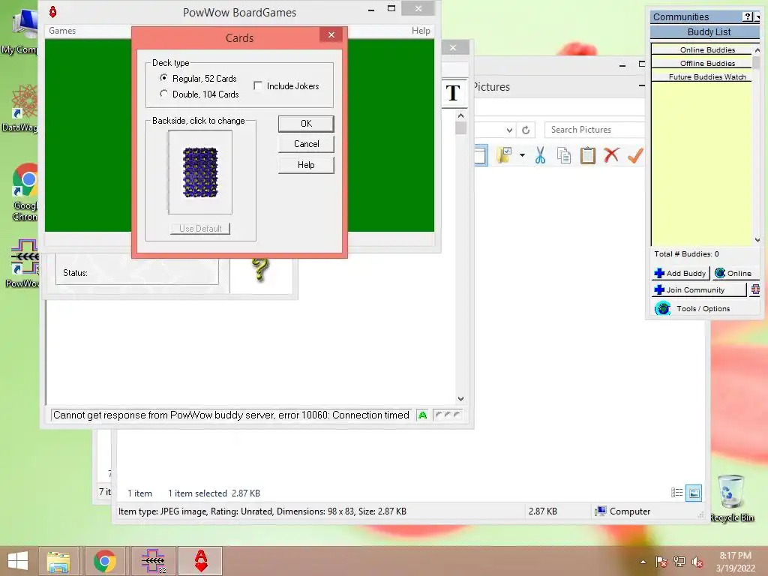Viewport: 768px width, 576px height.
Task: Click the Search Pictures field
Action: tap(595, 130)
